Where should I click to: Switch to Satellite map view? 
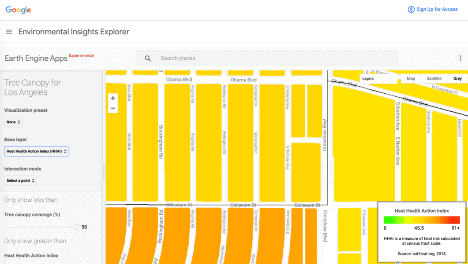coord(434,79)
